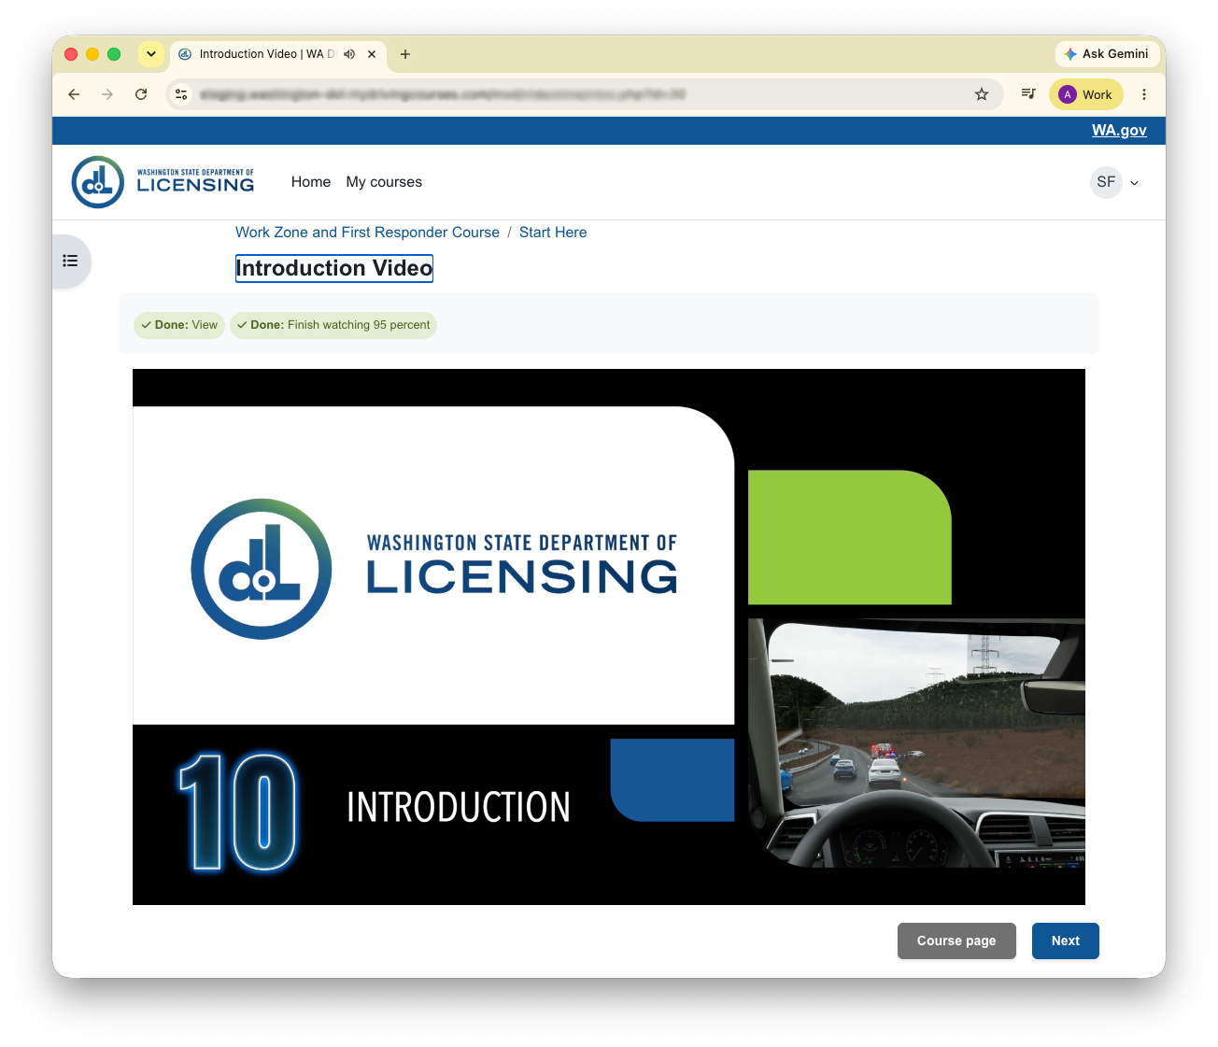
Task: Click Ask Gemini button
Action: click(x=1107, y=54)
